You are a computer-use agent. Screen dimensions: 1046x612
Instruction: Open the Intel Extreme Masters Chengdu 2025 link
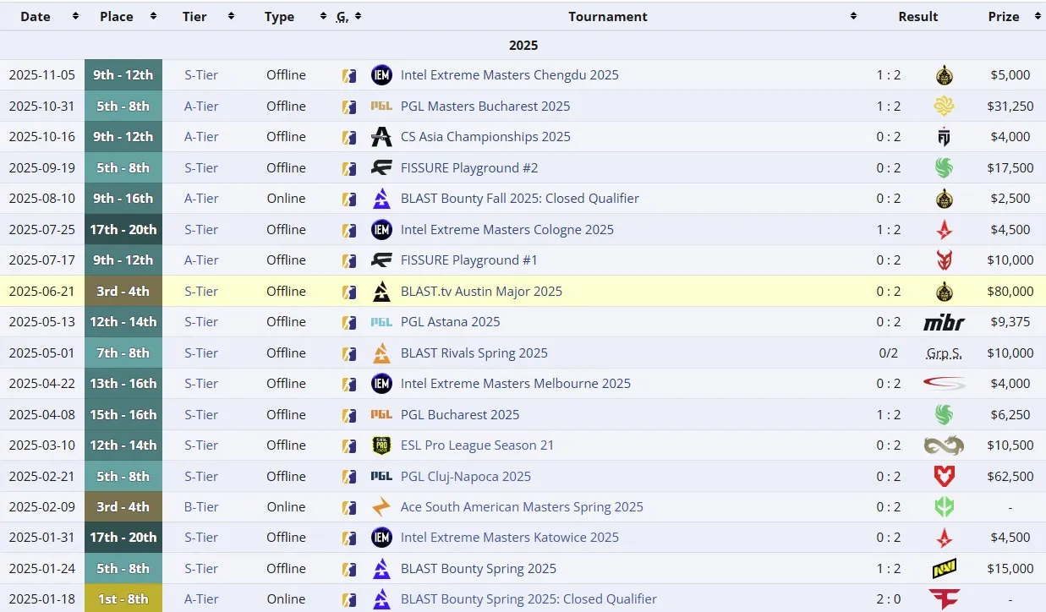tap(509, 75)
